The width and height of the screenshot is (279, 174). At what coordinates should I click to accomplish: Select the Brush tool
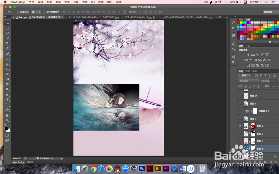click(x=7, y=59)
